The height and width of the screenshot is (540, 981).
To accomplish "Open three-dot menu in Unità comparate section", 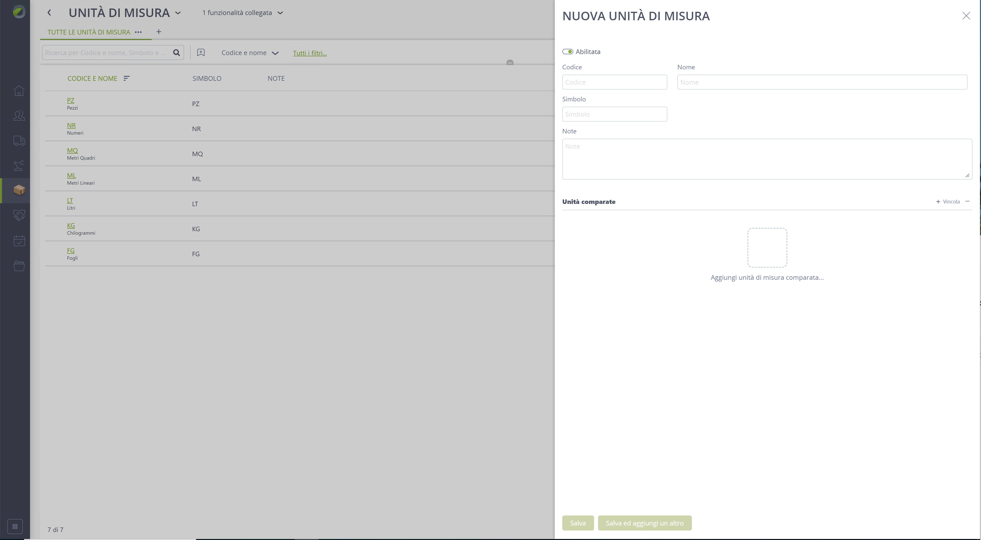I will point(967,201).
